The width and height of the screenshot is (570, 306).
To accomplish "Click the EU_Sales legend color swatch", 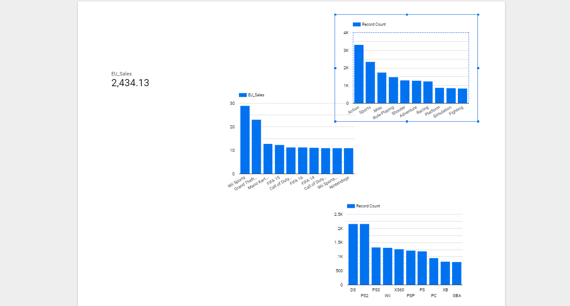I will [x=243, y=95].
